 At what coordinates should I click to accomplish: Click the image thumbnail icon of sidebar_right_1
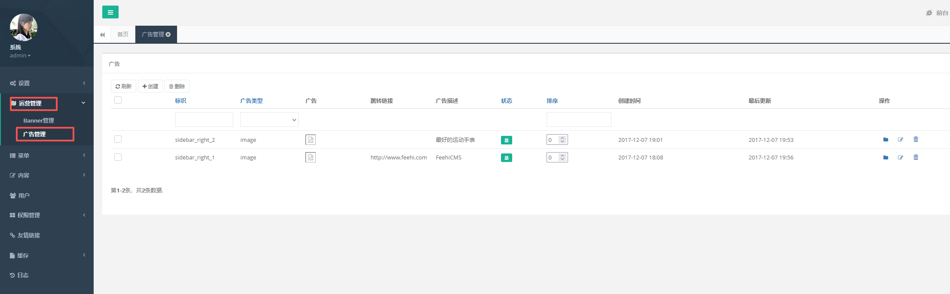pyautogui.click(x=310, y=158)
